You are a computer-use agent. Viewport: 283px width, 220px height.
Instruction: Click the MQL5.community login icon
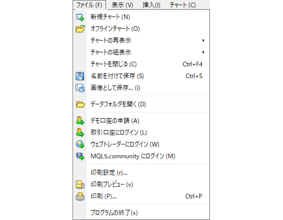click(x=80, y=156)
